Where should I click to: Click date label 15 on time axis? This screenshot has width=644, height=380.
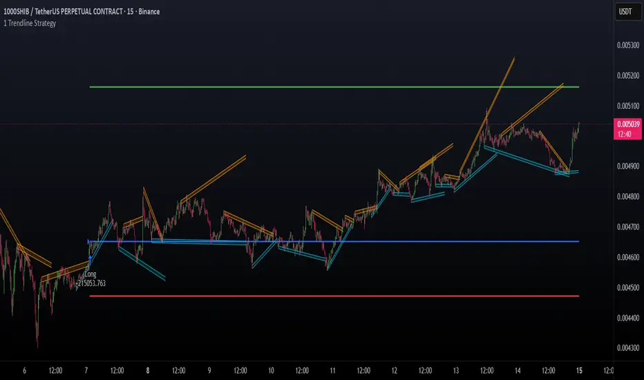[x=579, y=371]
